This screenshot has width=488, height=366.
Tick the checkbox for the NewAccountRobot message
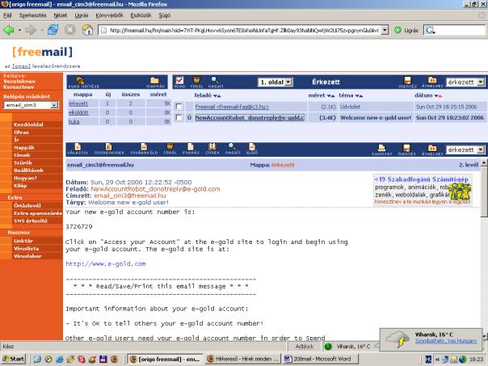point(179,118)
